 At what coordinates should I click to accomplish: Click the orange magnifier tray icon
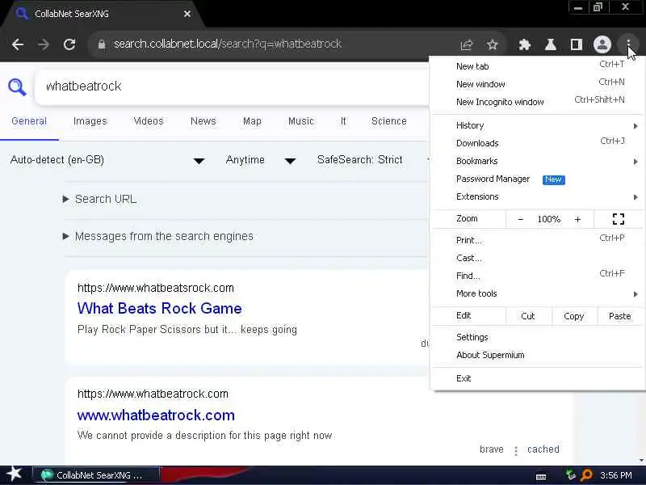(586, 475)
